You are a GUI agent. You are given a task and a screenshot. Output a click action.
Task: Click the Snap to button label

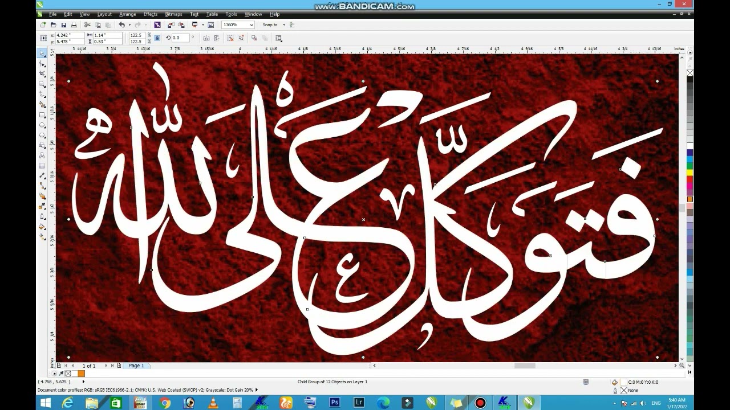click(x=270, y=25)
